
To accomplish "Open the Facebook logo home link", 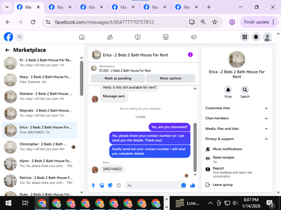I will 8,37.
